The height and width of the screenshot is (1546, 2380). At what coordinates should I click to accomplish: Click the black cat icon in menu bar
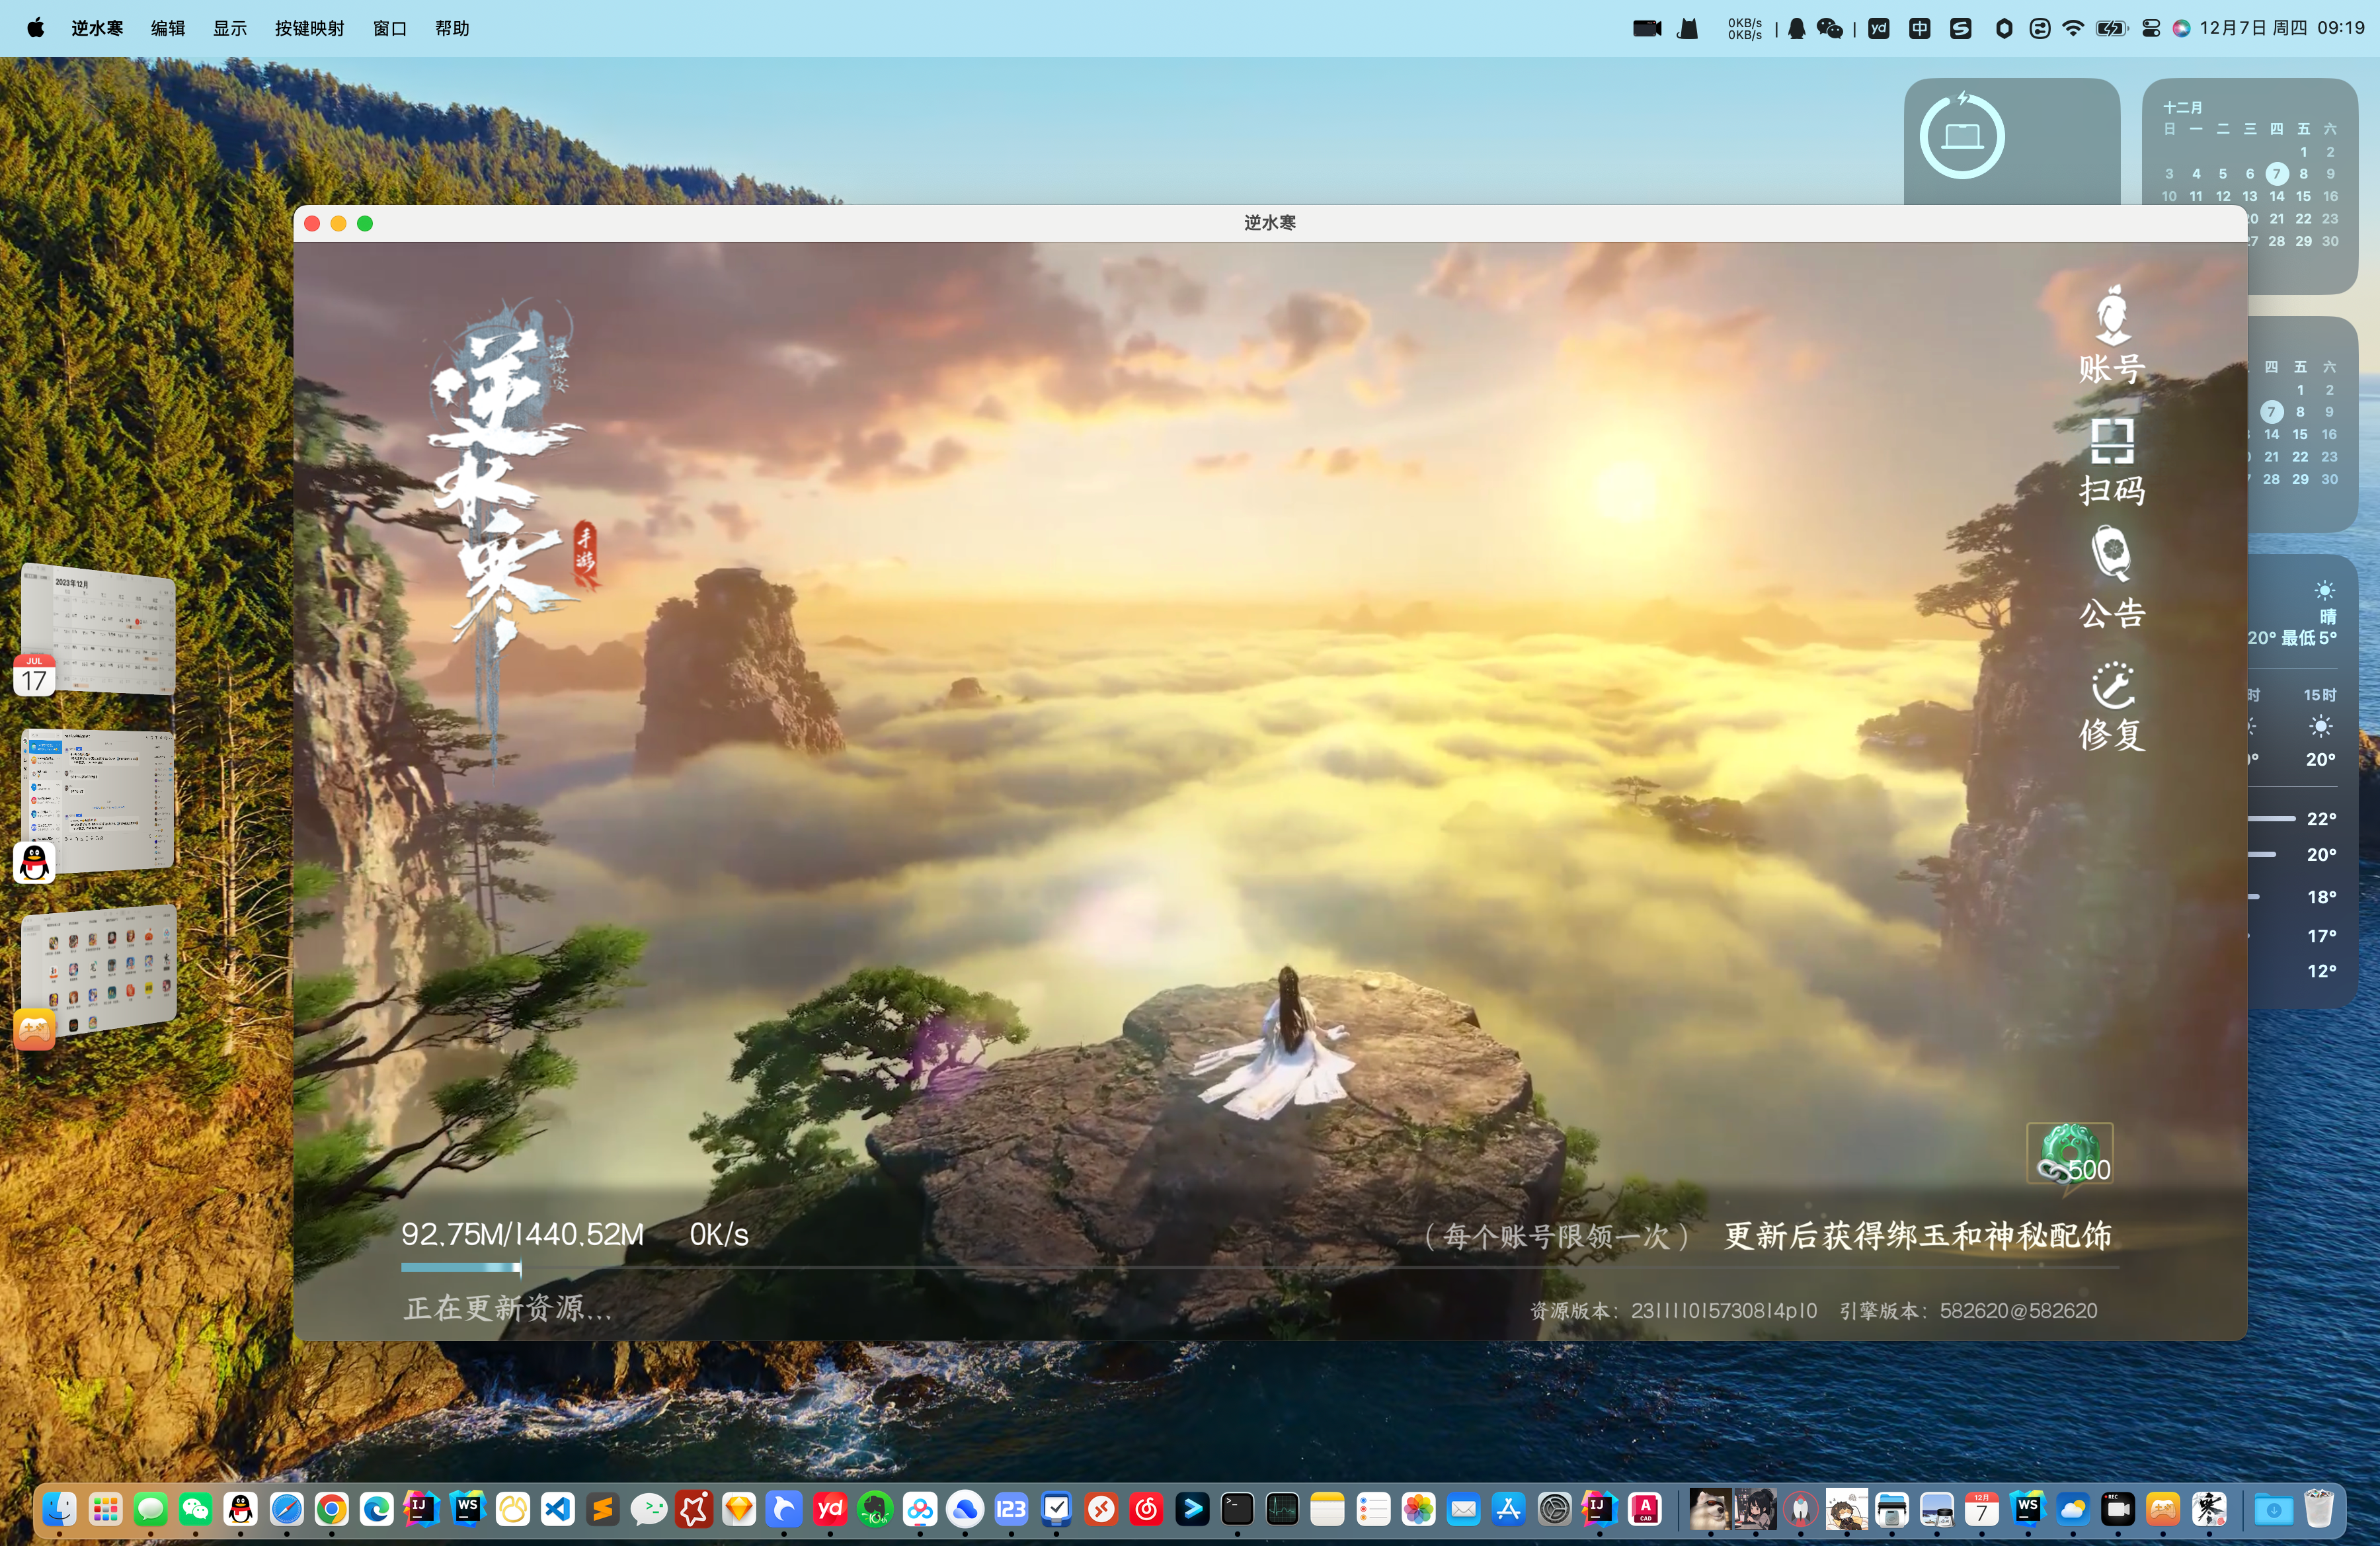[x=1688, y=28]
